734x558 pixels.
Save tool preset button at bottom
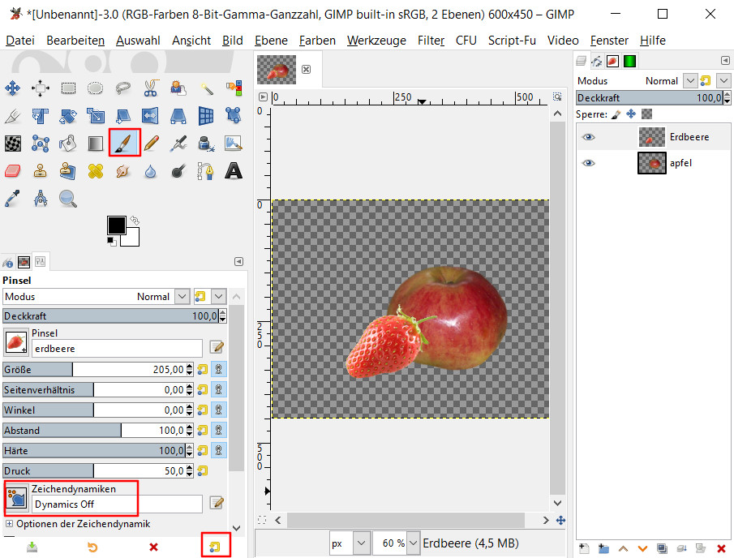pyautogui.click(x=32, y=547)
